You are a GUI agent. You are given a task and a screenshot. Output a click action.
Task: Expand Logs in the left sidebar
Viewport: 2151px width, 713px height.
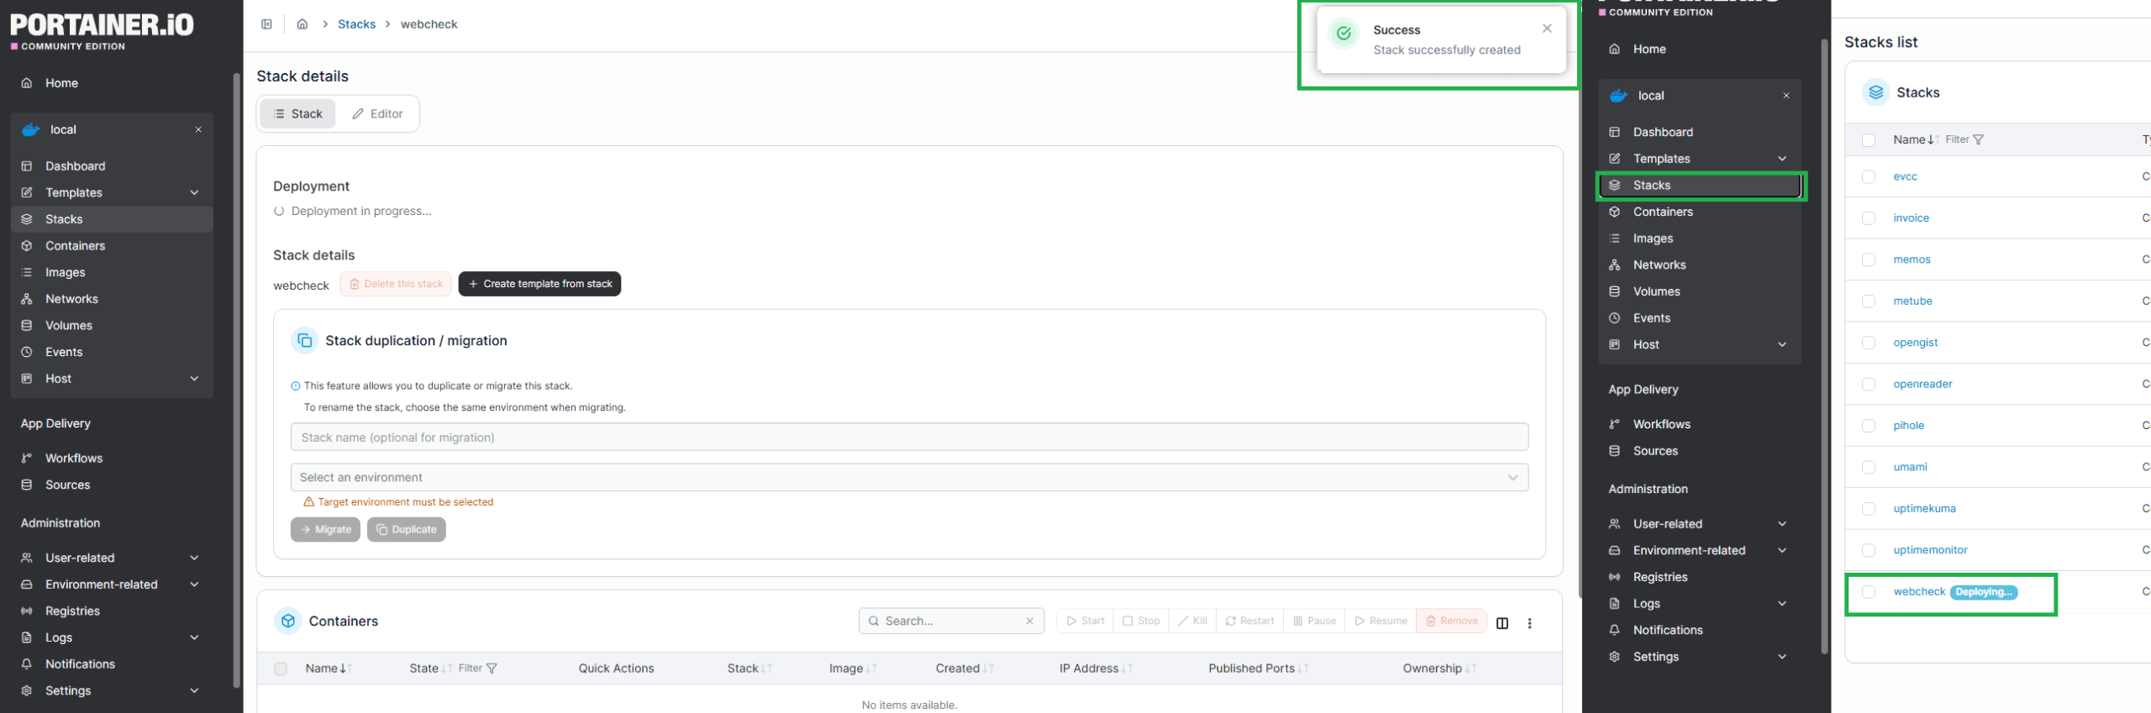[x=112, y=637]
